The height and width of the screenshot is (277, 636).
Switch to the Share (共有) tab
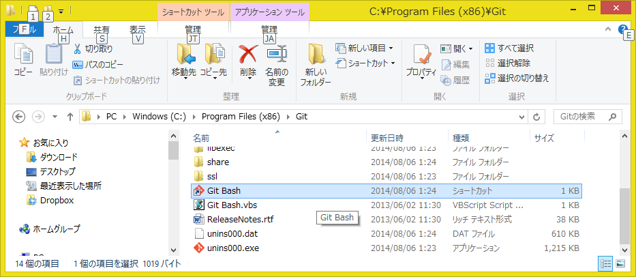point(102,29)
